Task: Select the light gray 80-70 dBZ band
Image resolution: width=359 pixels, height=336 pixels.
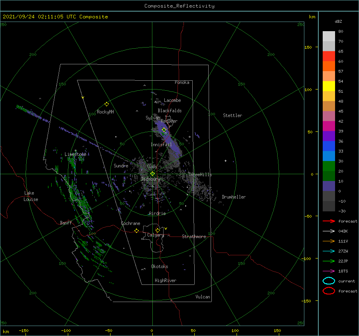Action: click(329, 36)
